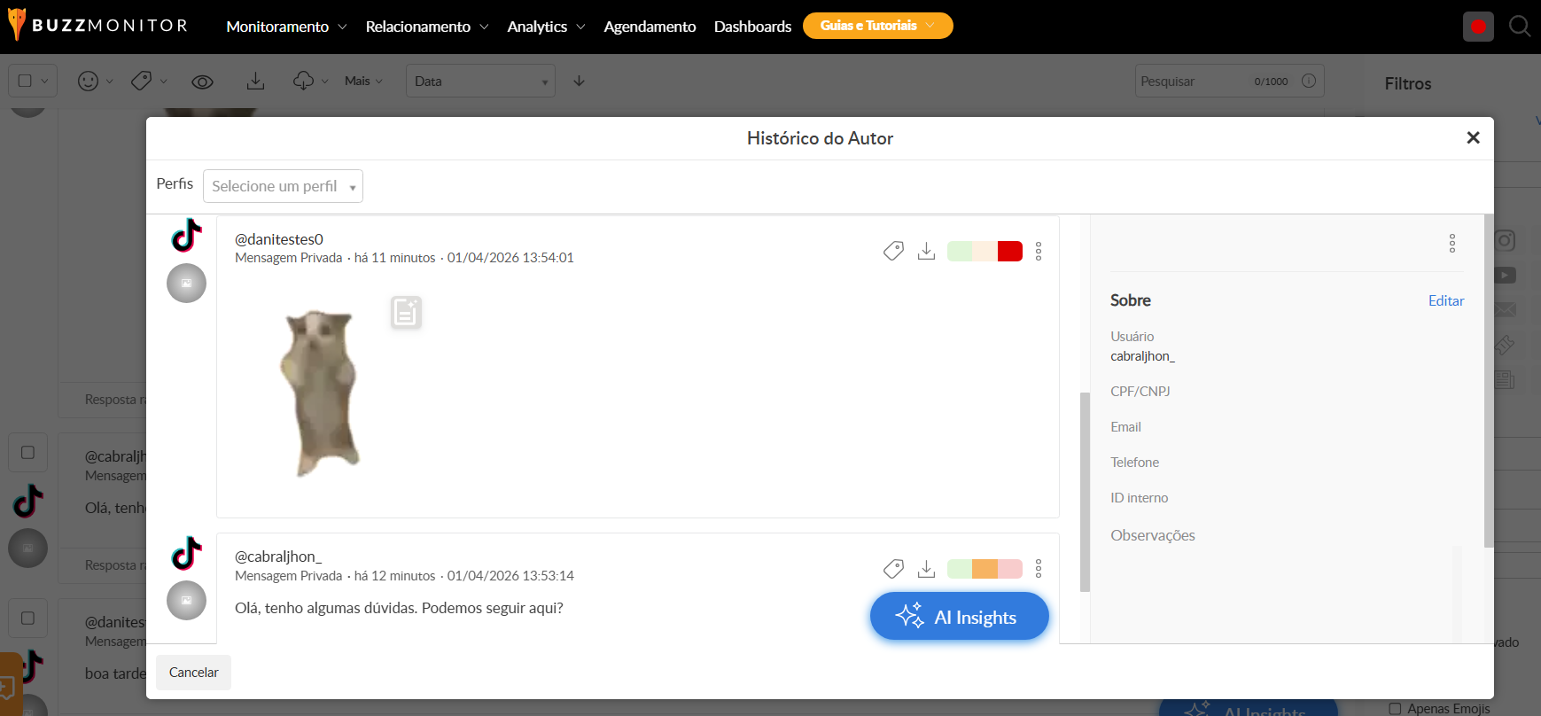Click the Editar link in Sobre

tap(1445, 300)
